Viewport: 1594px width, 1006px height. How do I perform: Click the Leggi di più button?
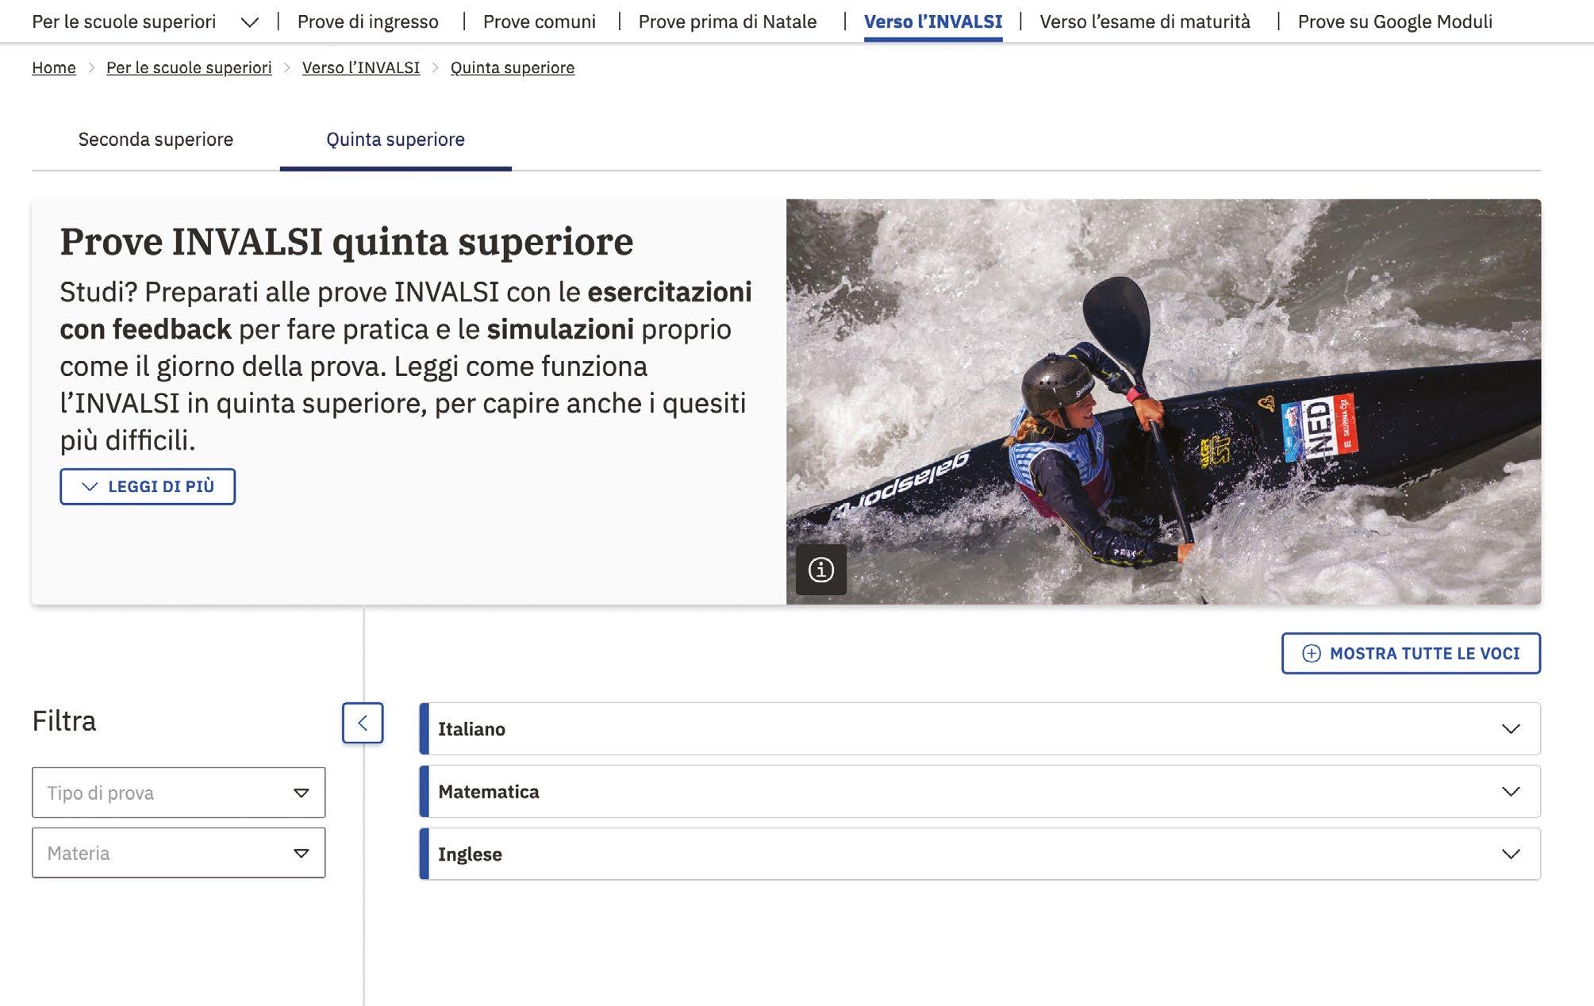tap(148, 486)
